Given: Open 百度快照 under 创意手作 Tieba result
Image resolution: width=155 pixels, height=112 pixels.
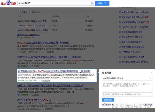Looking at the screenshot, I should click(x=35, y=66).
